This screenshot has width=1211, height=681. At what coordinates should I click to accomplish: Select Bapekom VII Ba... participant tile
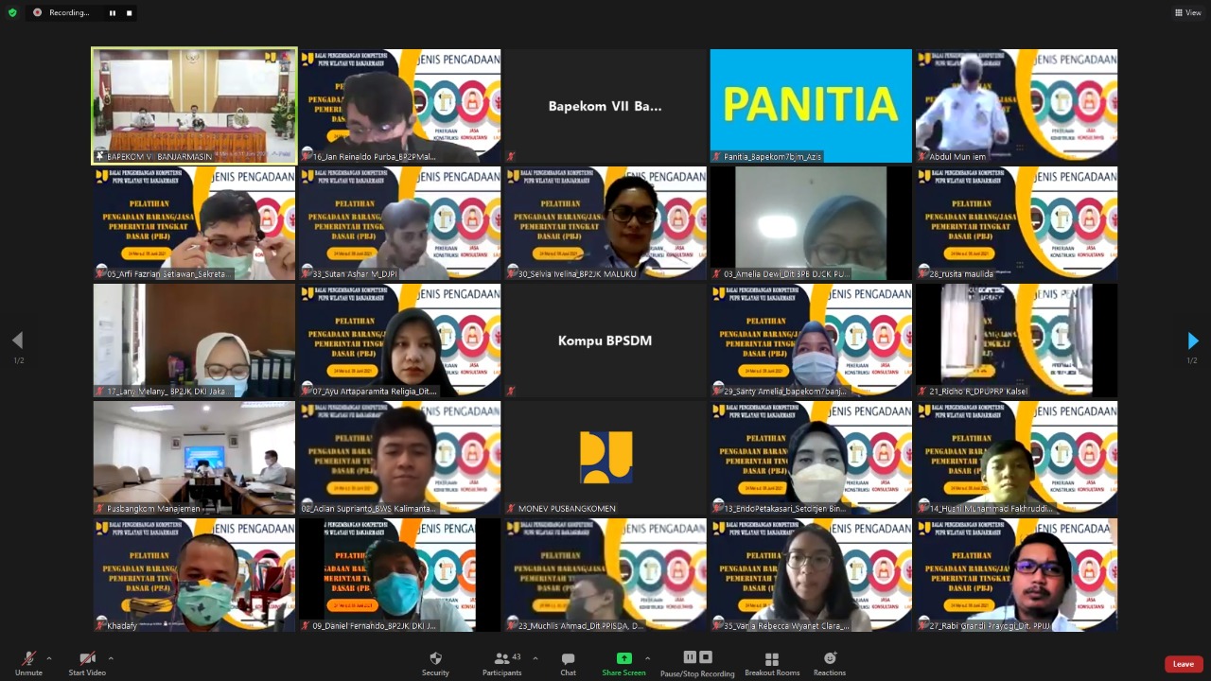pyautogui.click(x=605, y=106)
